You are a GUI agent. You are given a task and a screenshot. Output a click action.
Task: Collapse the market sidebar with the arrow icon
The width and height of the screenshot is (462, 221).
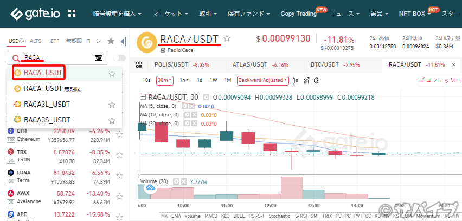coord(124,41)
